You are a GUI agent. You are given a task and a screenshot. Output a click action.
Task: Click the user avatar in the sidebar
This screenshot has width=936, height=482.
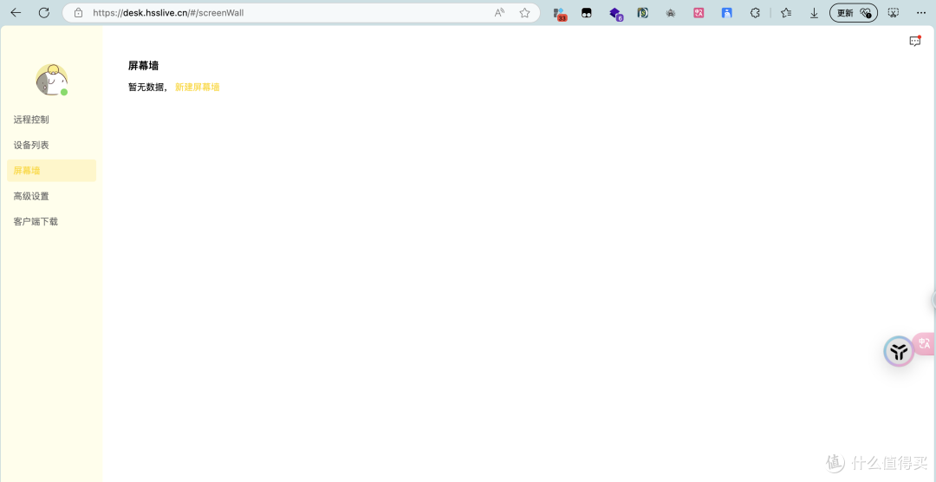[x=51, y=80]
